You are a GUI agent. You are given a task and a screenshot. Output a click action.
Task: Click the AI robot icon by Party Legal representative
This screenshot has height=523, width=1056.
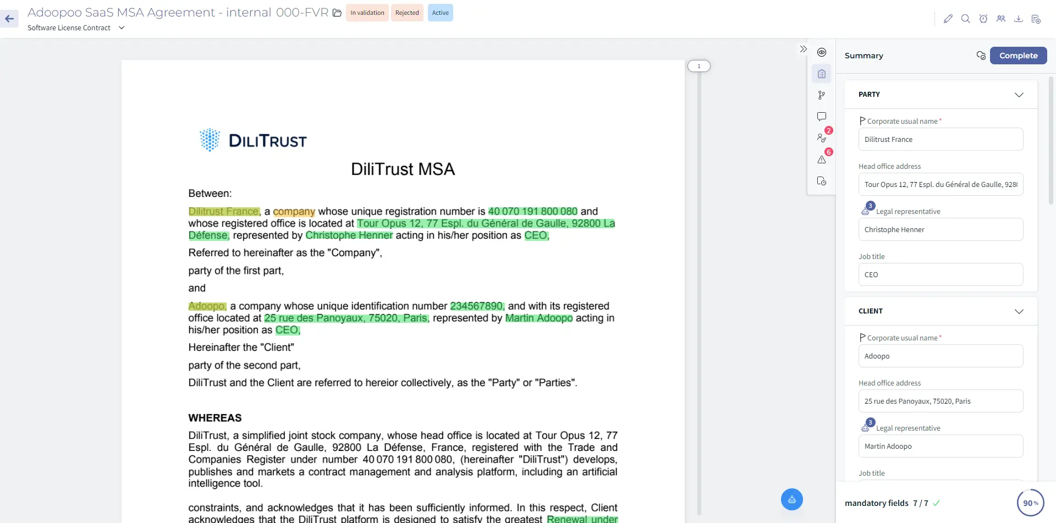point(866,211)
